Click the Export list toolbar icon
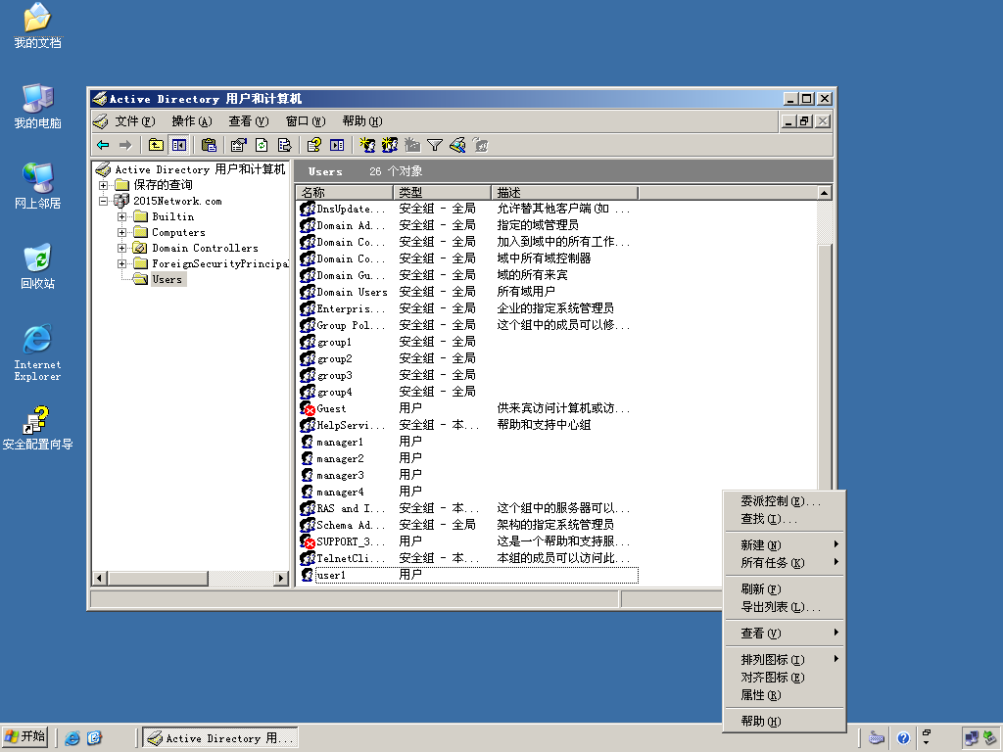Image resolution: width=1003 pixels, height=752 pixels. 284,145
